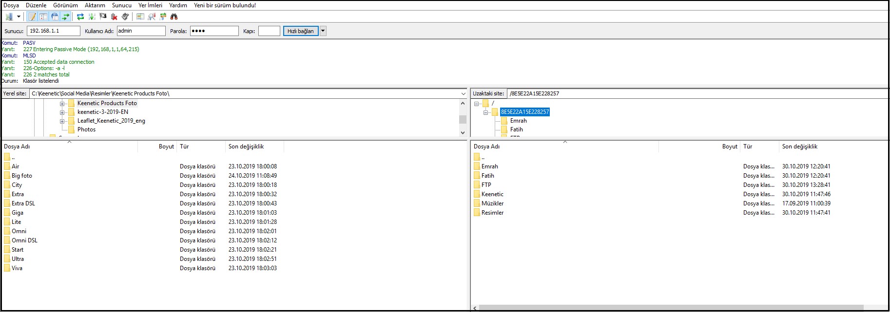Screen dimensions: 890x312
Task: Cancel the current operation via flag icon
Action: (x=103, y=17)
